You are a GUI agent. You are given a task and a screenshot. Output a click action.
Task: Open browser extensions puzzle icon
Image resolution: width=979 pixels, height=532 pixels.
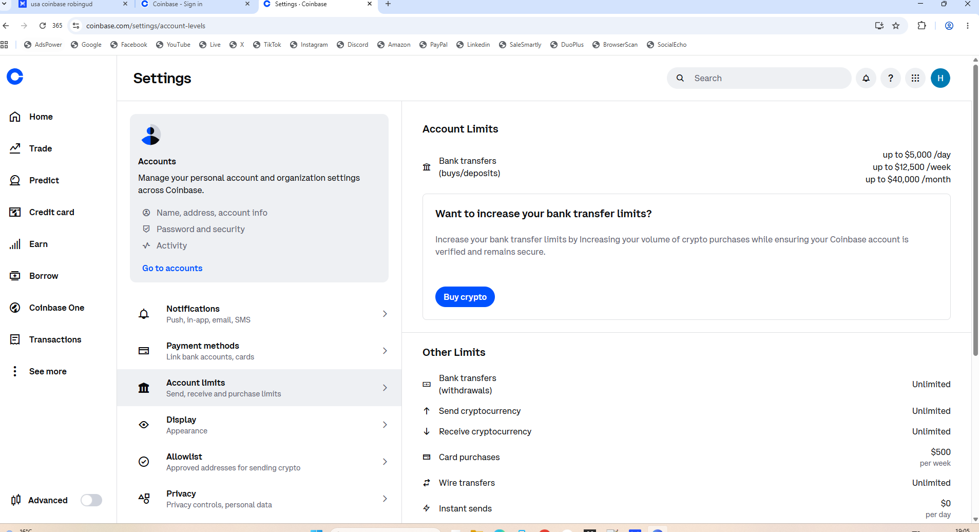pos(922,26)
